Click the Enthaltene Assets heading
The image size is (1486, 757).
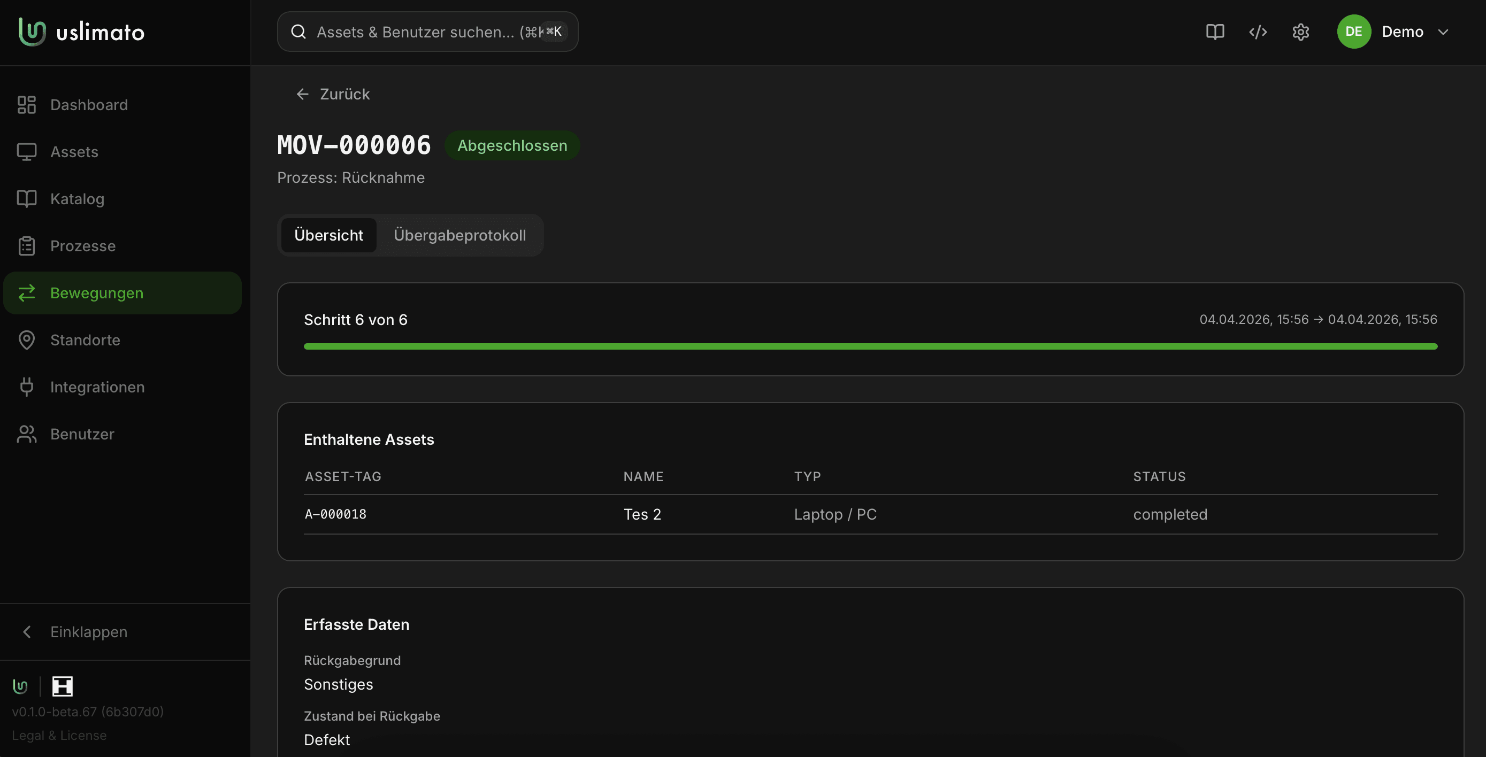point(369,440)
